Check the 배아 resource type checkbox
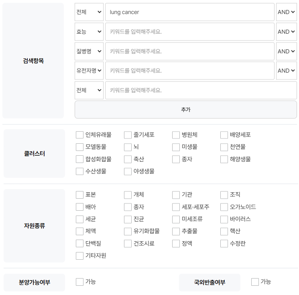Image resolution: width=299 pixels, height=295 pixels. tap(79, 207)
